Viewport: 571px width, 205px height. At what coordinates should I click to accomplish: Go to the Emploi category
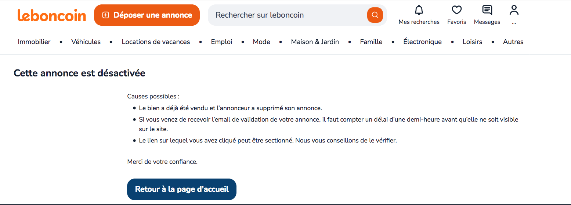pyautogui.click(x=221, y=42)
